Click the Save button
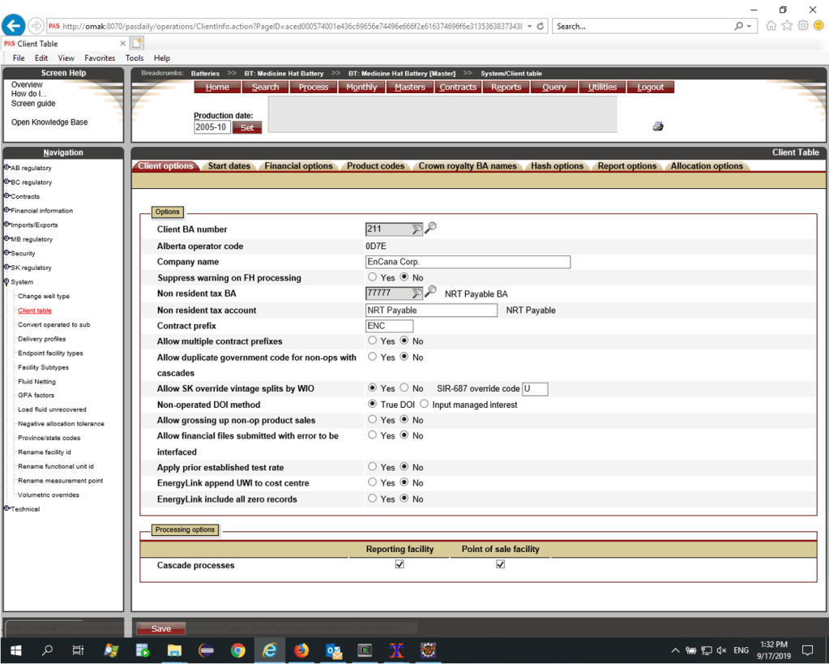The height and width of the screenshot is (664, 829). (x=160, y=628)
